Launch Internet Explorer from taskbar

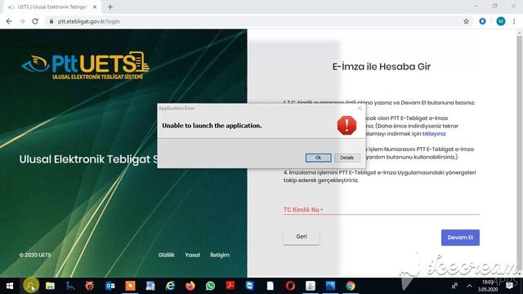tap(170, 286)
